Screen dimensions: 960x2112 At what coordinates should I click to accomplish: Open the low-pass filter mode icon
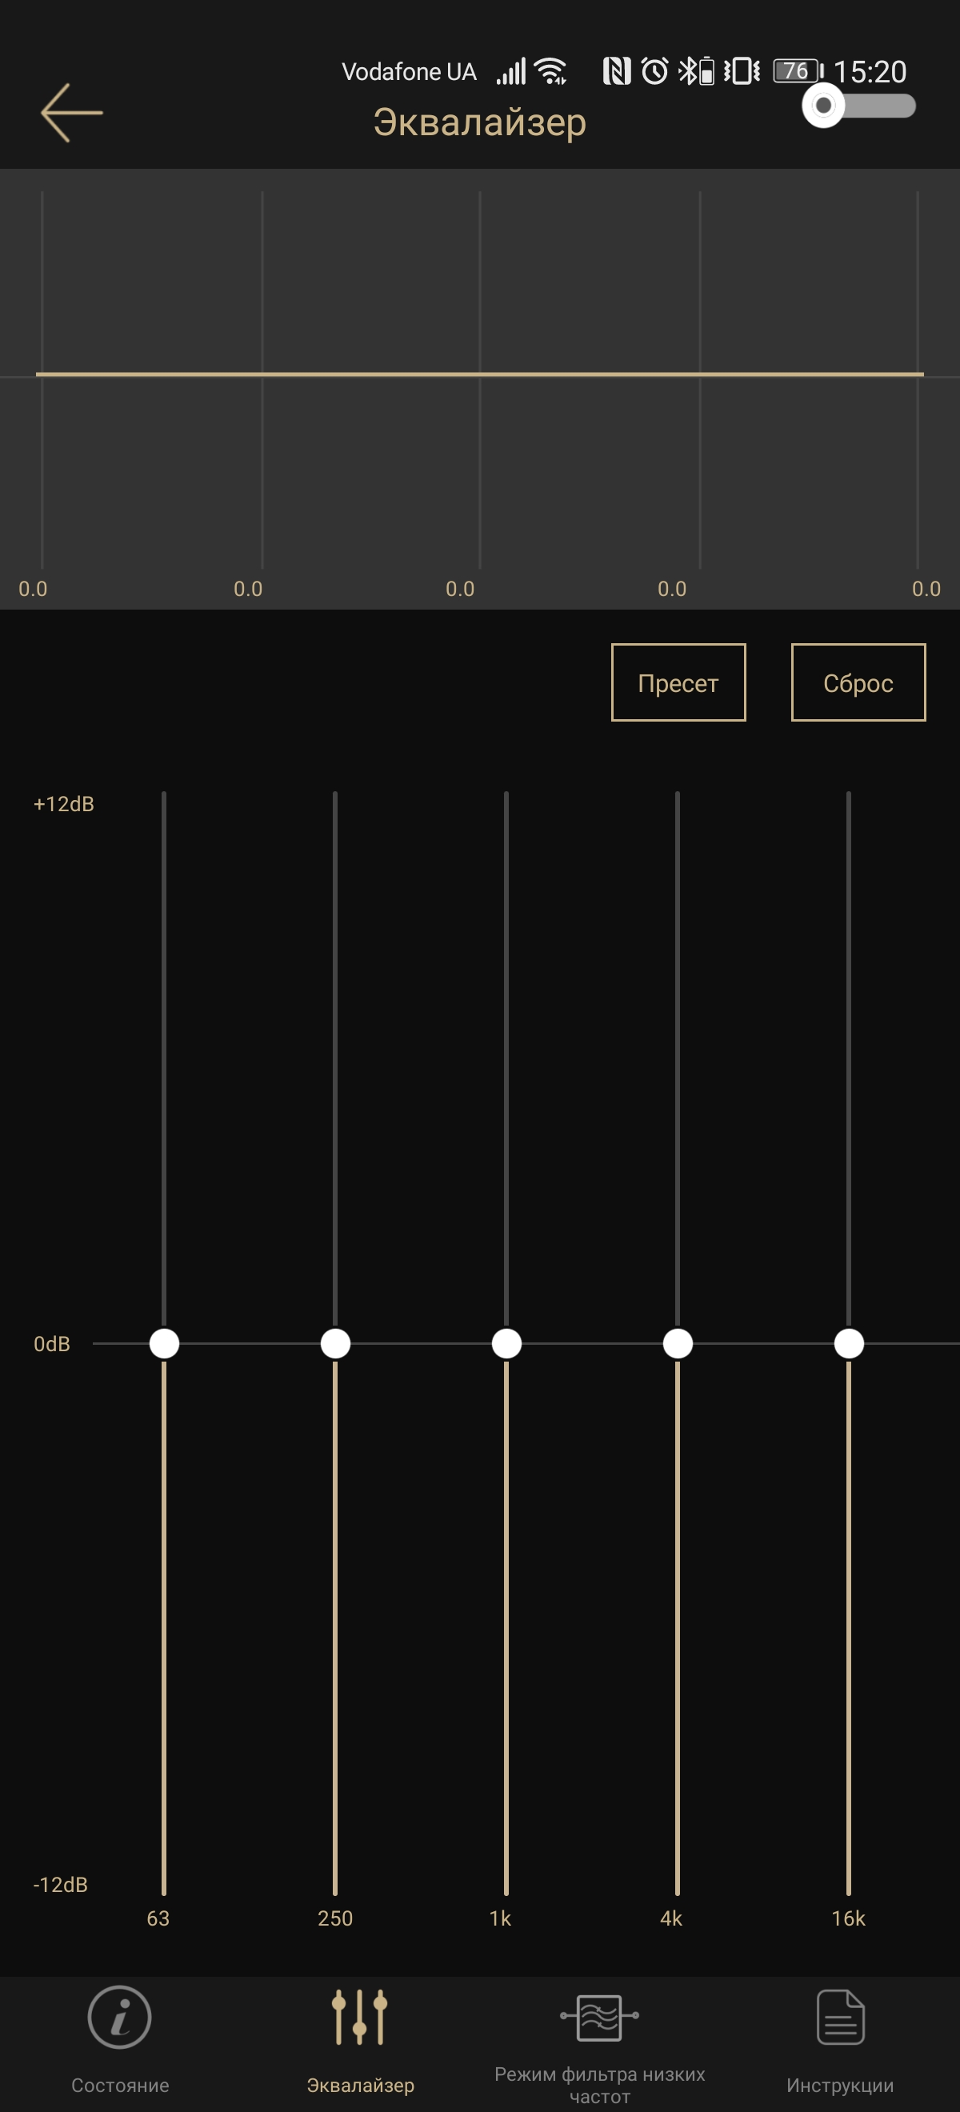tap(599, 2016)
